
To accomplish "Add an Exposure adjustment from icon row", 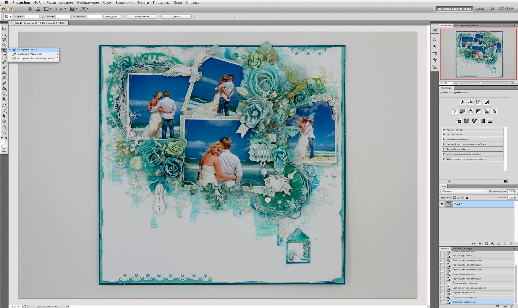I will pyautogui.click(x=486, y=102).
